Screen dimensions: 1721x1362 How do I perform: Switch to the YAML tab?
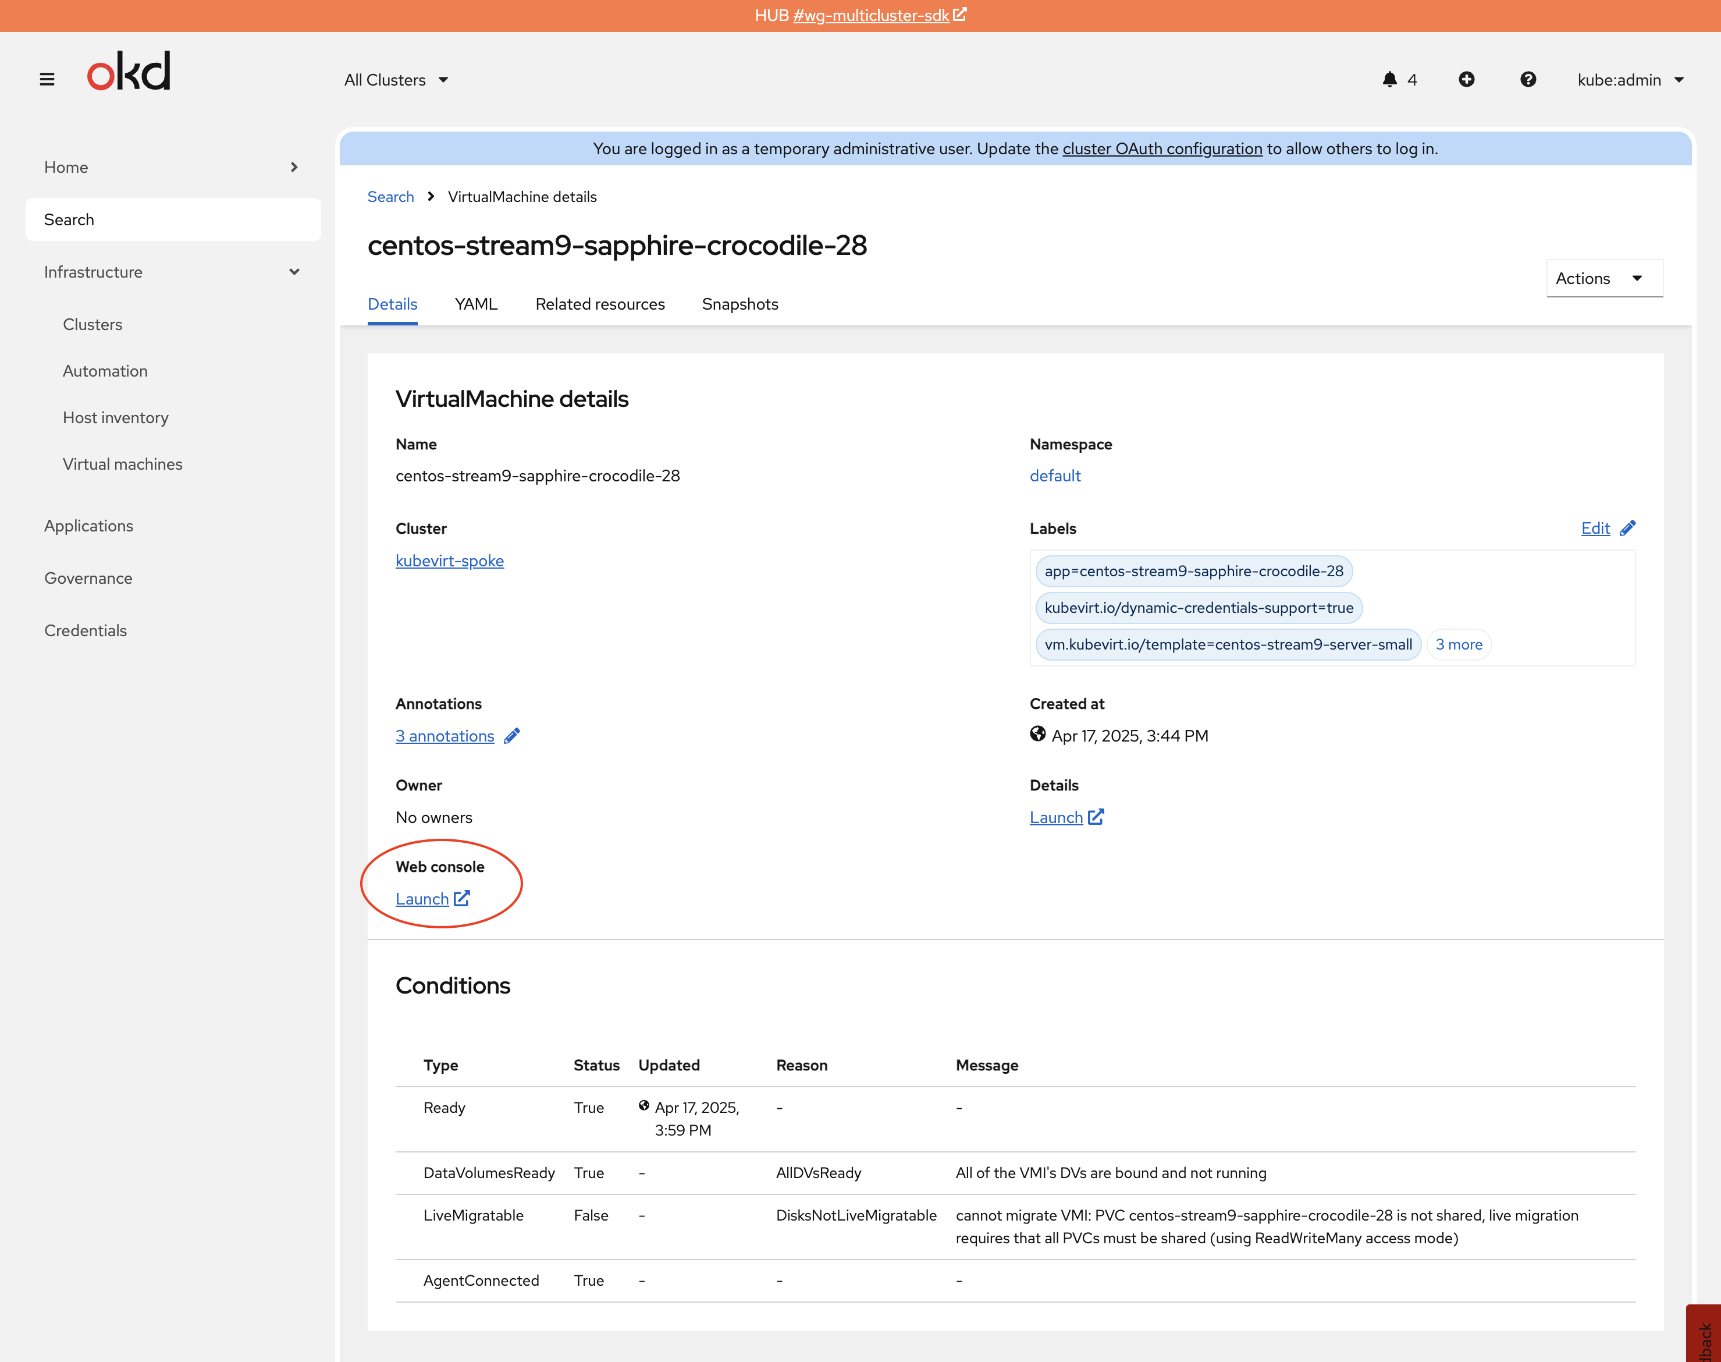476,304
